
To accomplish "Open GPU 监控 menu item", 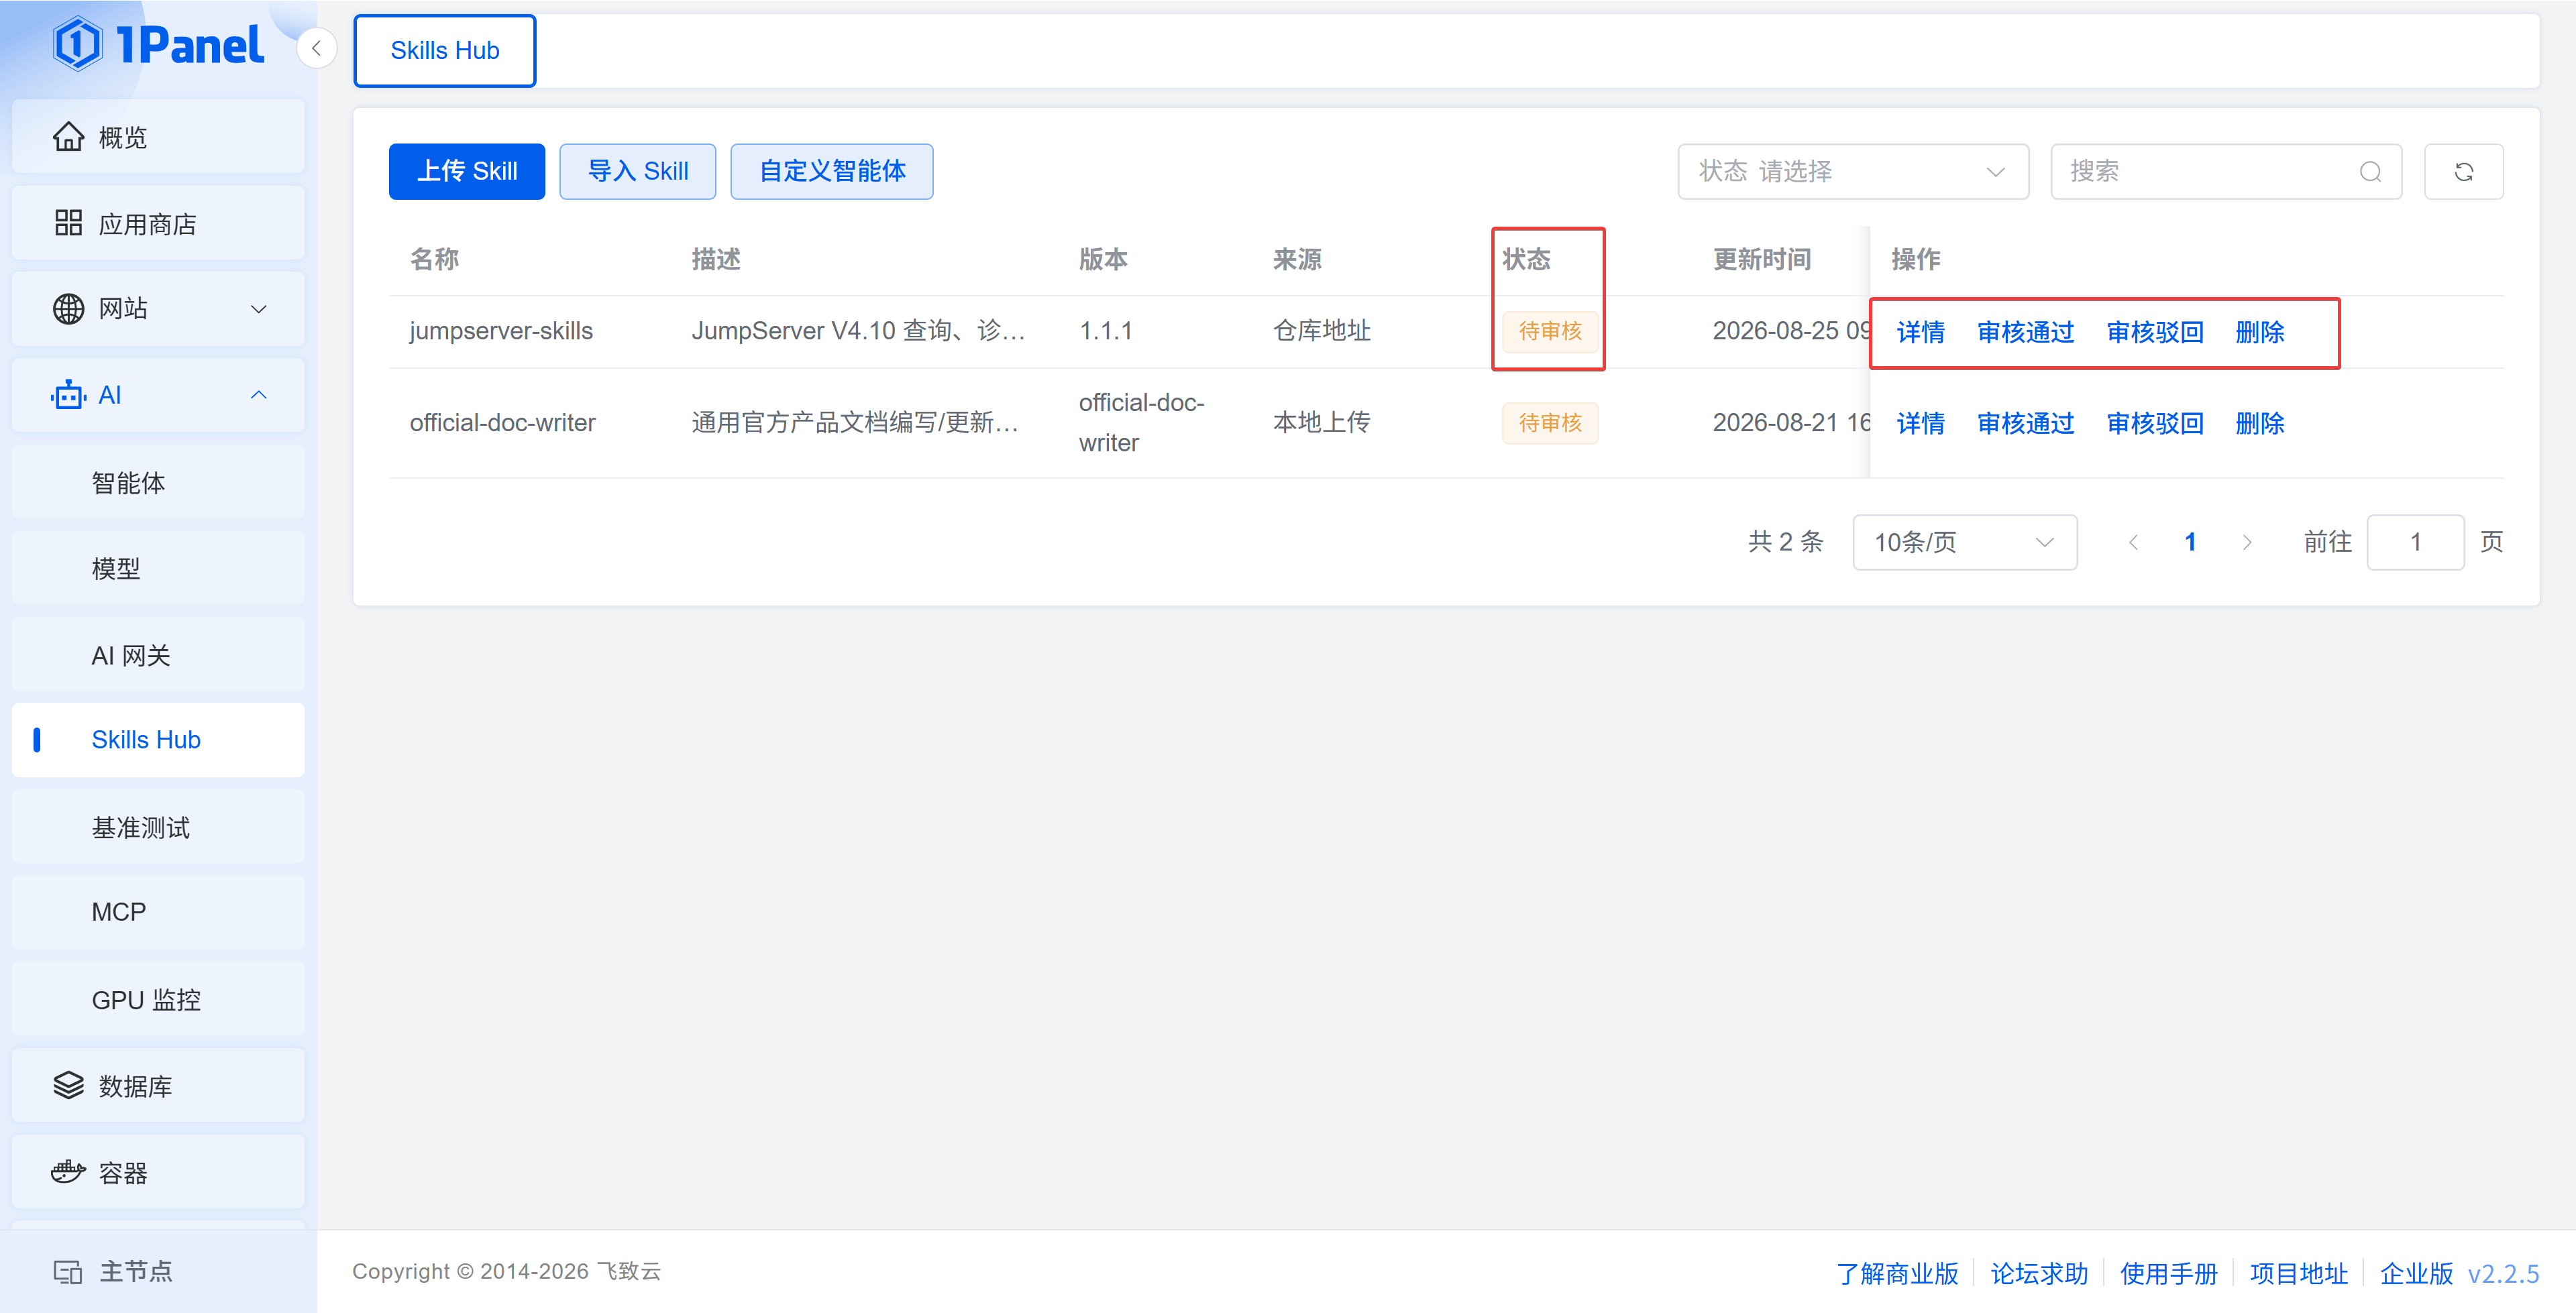I will [x=158, y=999].
